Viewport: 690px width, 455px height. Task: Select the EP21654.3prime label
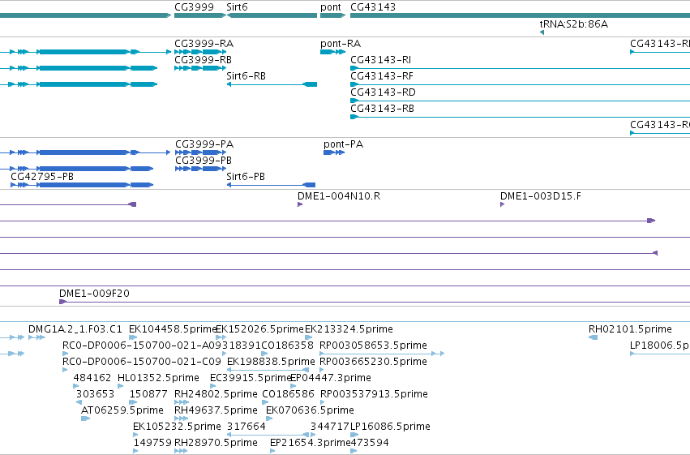[311, 443]
